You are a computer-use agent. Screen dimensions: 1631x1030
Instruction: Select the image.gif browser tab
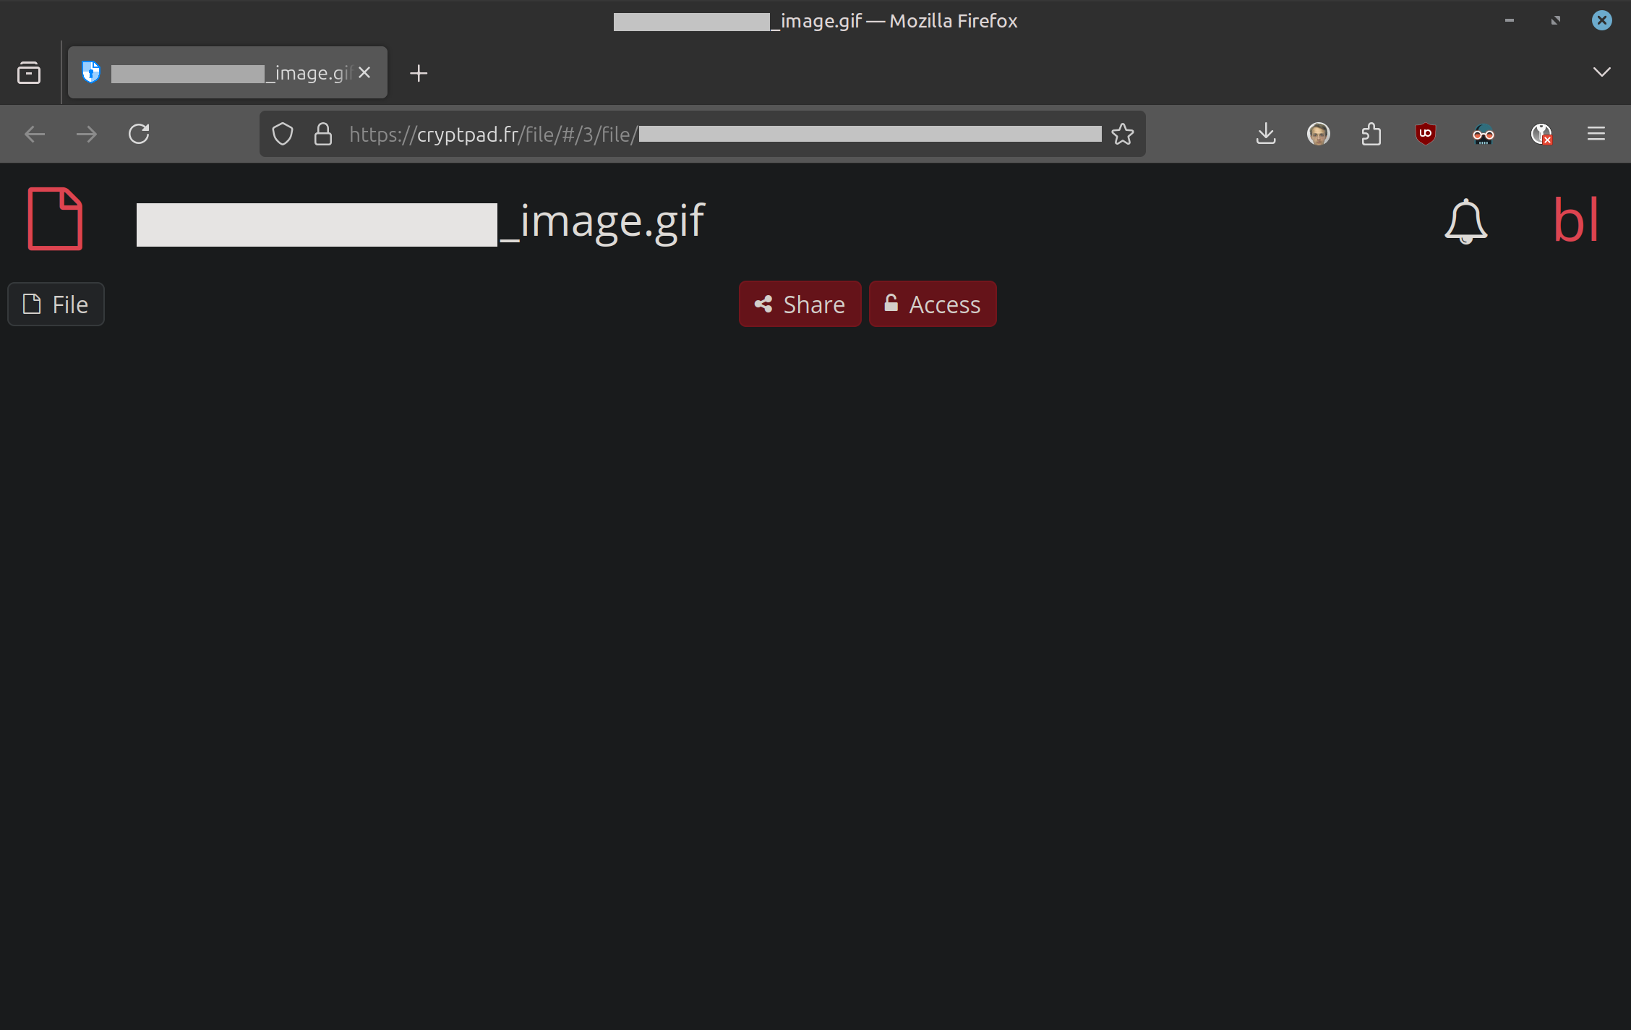217,73
